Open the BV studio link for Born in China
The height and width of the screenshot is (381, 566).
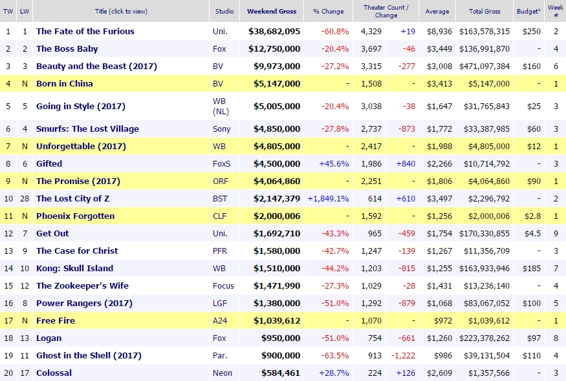(x=218, y=83)
